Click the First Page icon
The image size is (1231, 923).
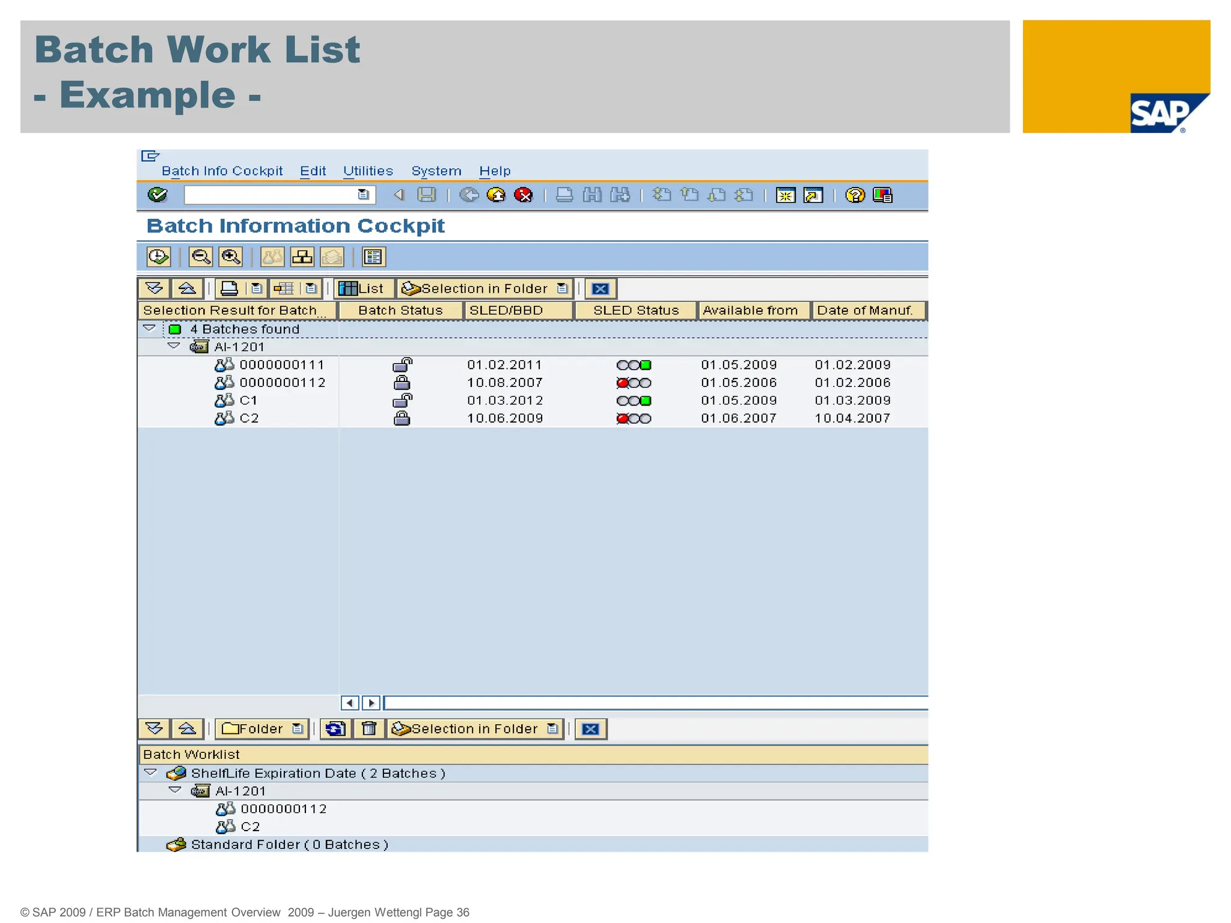point(662,195)
